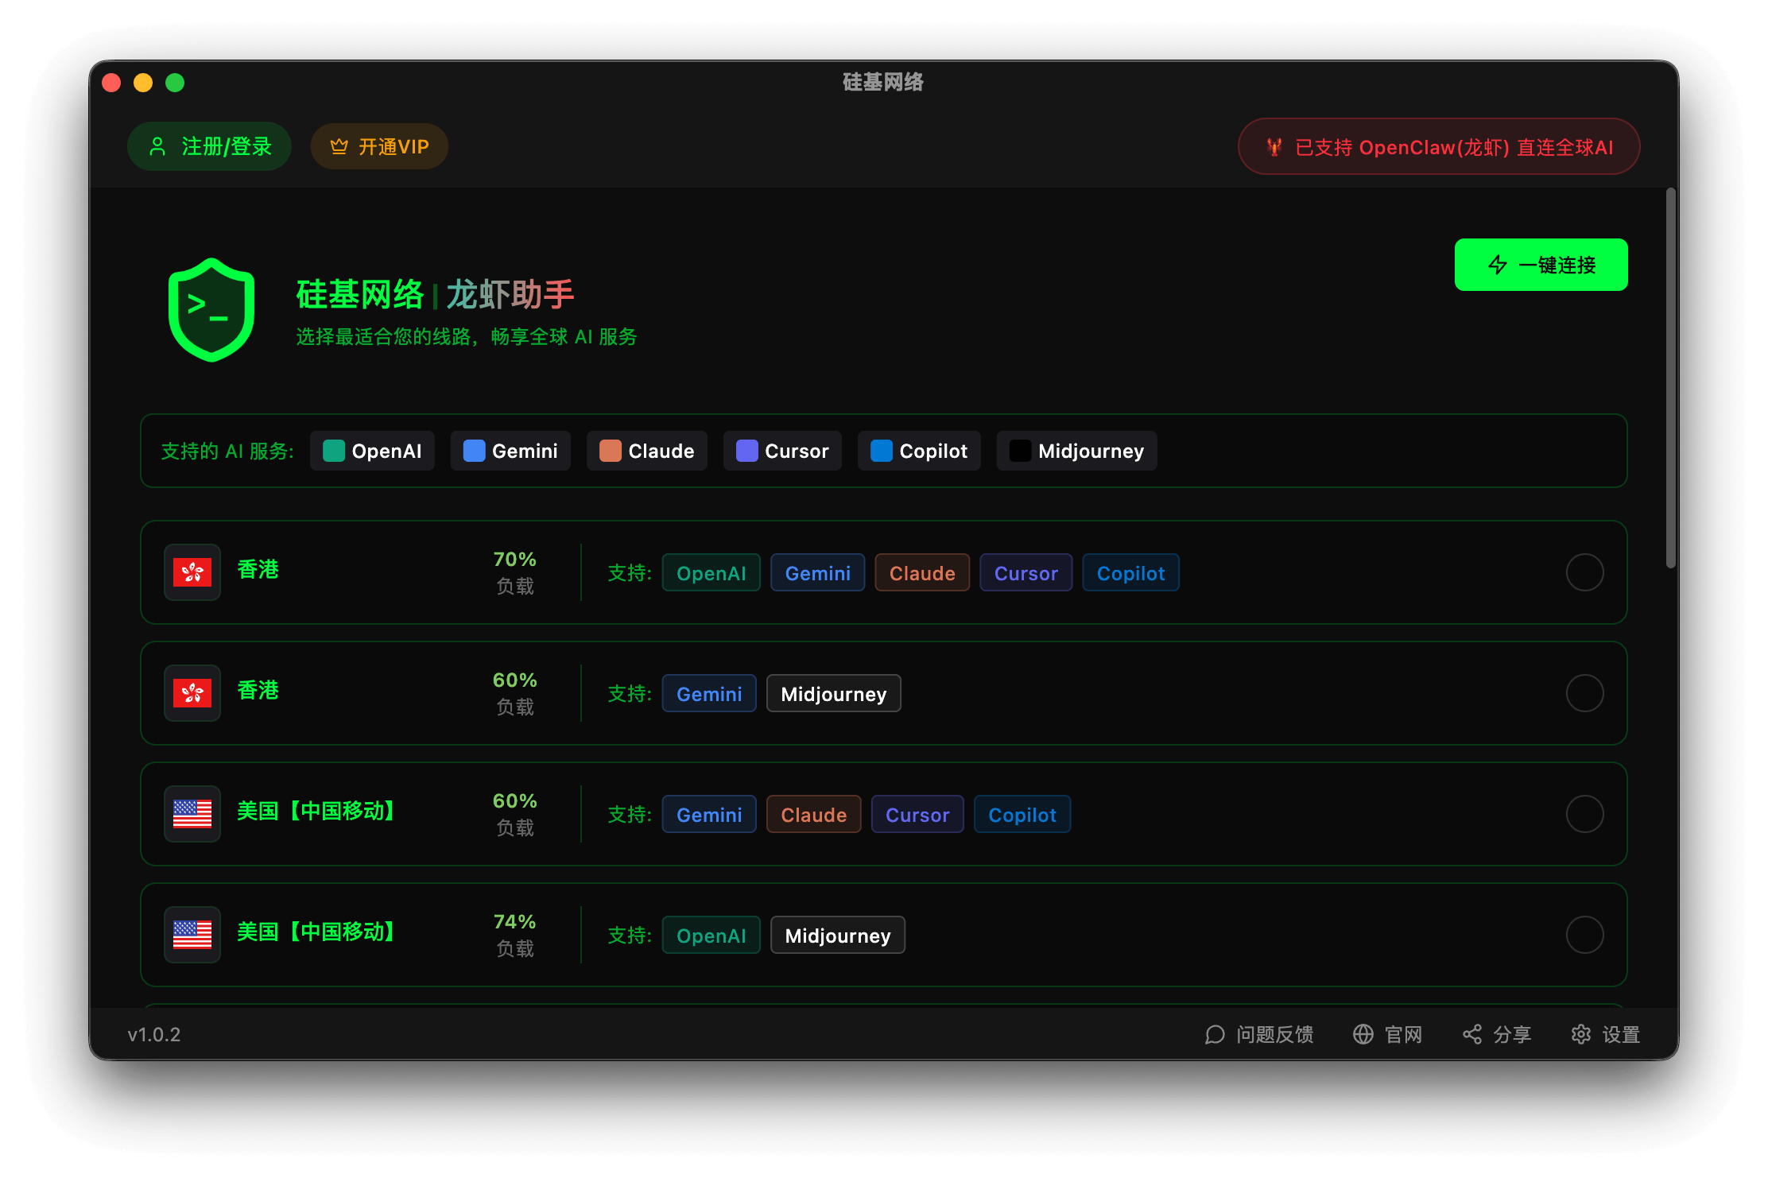
Task: Click the 74% 负载 load value
Action: coord(514,935)
